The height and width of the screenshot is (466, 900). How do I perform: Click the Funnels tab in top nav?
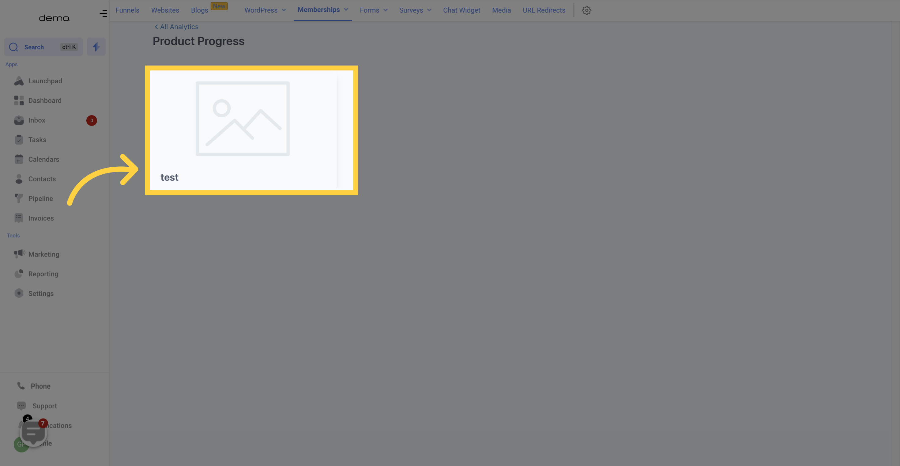(x=126, y=10)
